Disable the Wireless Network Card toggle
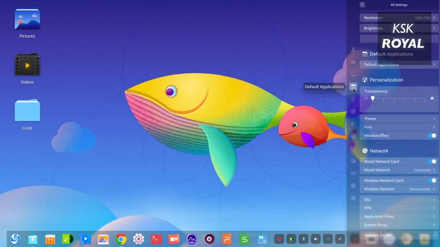The height and width of the screenshot is (247, 440). (x=433, y=180)
